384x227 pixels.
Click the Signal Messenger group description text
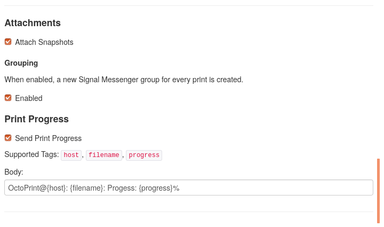[124, 80]
